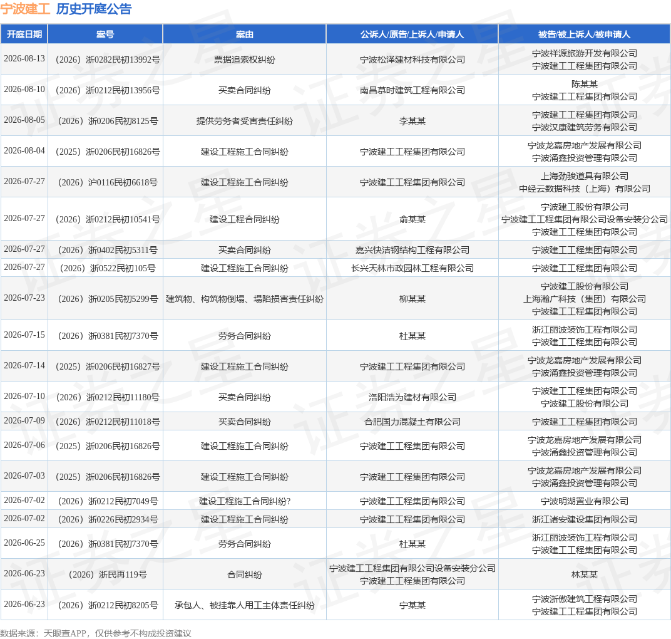Click defendant 宁波明湖置业有限公司

click(584, 501)
